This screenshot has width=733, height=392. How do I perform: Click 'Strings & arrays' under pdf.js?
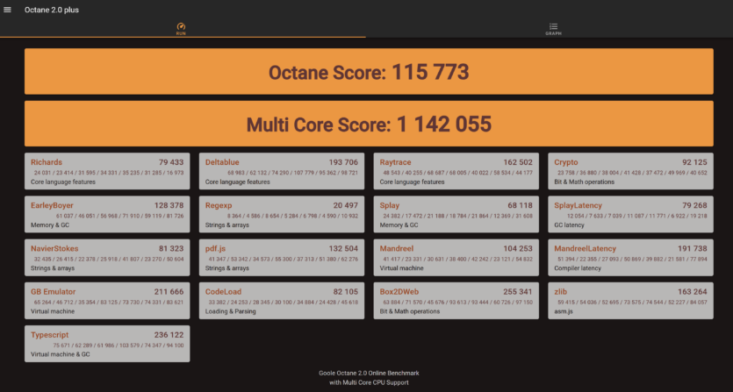[226, 268]
